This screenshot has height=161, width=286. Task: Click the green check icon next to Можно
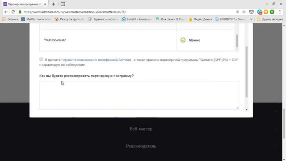(x=183, y=40)
